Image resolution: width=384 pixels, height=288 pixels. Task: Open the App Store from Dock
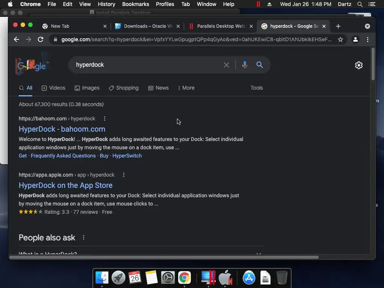click(249, 278)
